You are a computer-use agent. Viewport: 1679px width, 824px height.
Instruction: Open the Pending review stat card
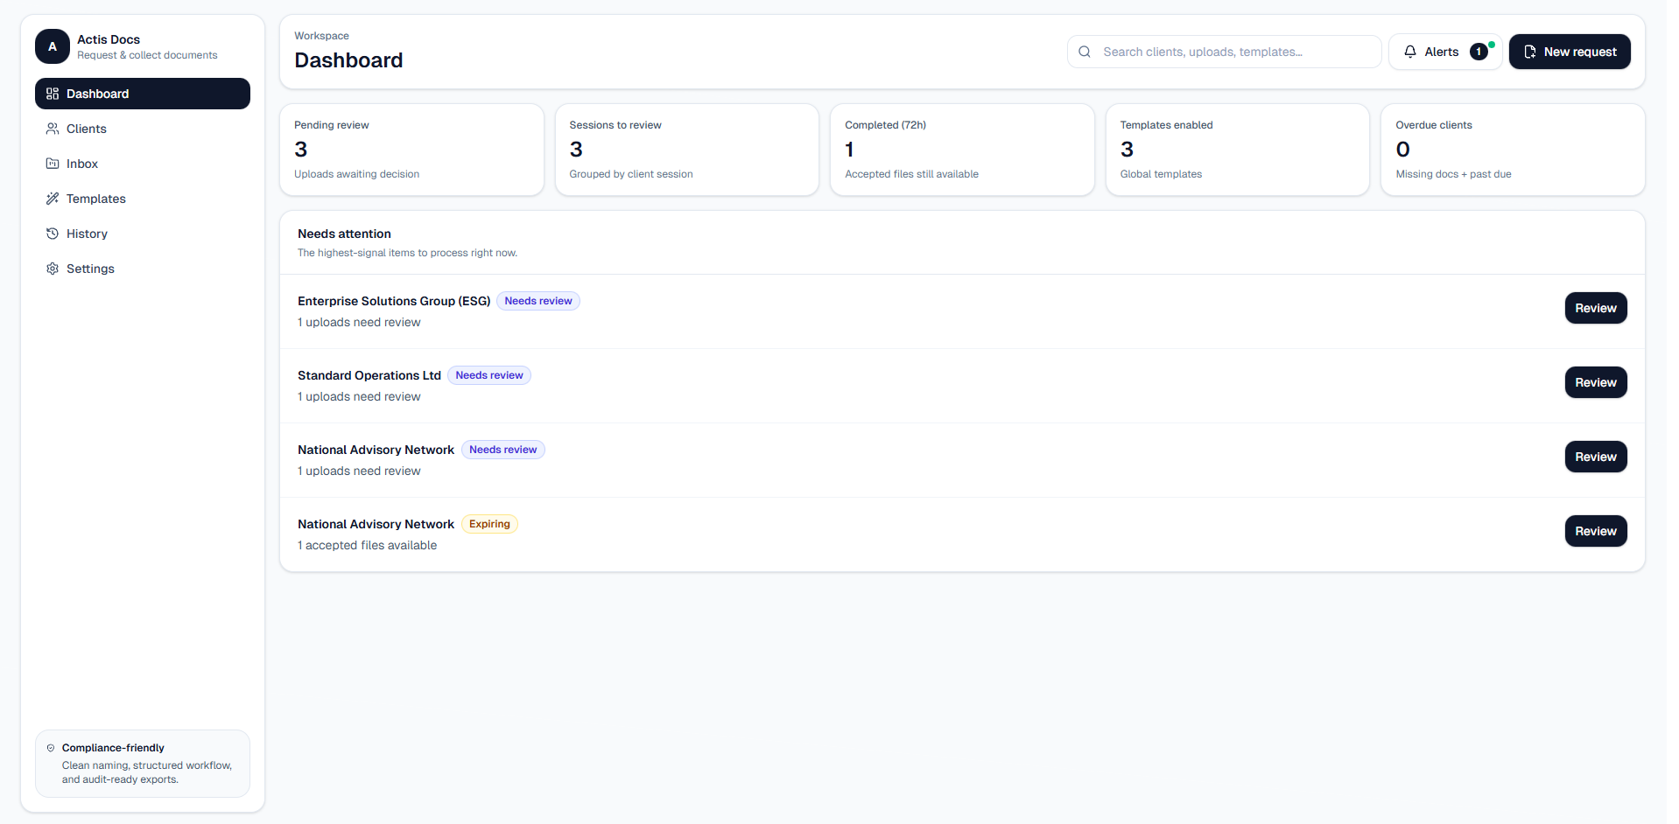411,150
